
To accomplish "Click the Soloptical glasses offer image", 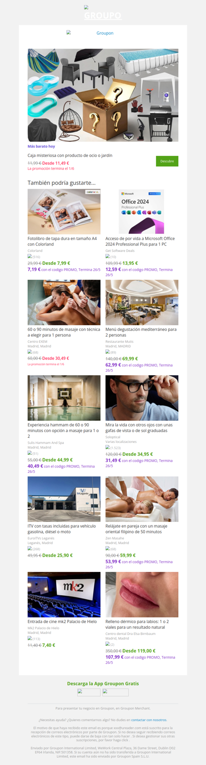I will click(142, 398).
